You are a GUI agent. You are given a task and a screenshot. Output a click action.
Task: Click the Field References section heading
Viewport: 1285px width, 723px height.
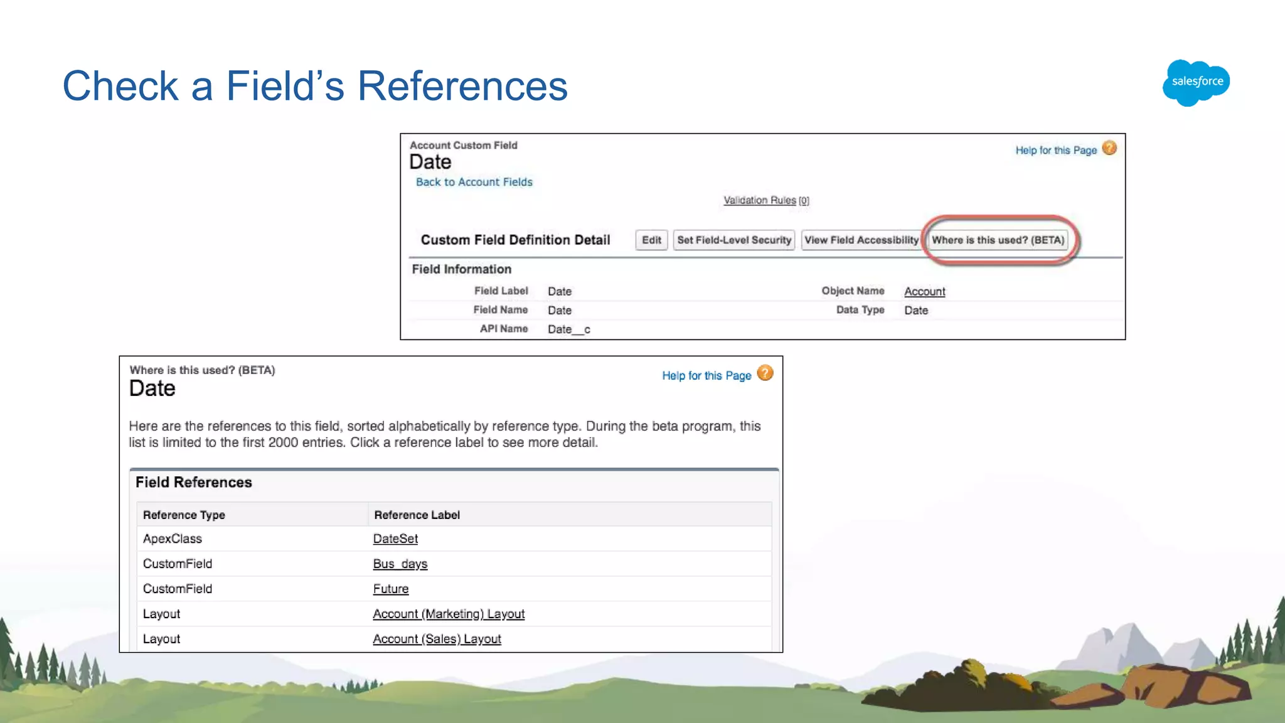[x=193, y=482]
